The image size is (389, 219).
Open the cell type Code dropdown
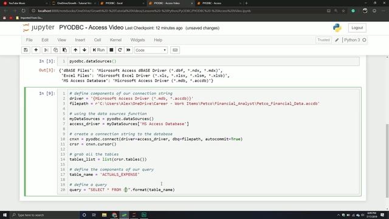click(151, 50)
